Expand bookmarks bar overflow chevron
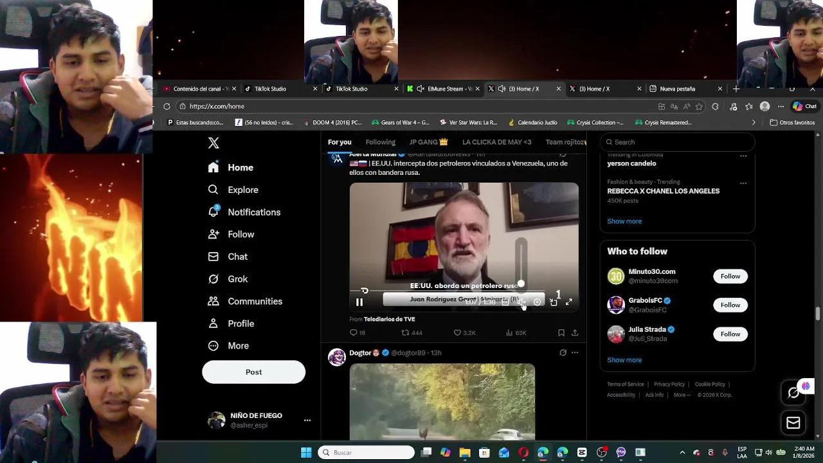The width and height of the screenshot is (823, 463). click(x=754, y=122)
